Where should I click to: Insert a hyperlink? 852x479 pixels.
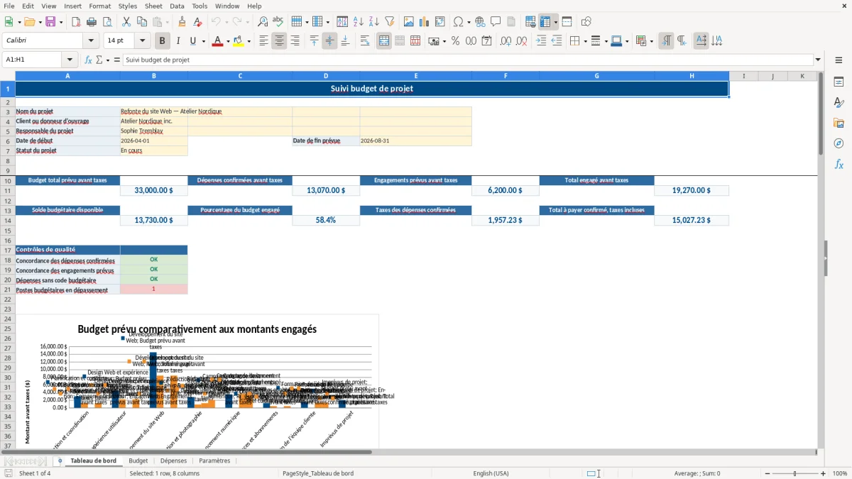click(x=480, y=22)
